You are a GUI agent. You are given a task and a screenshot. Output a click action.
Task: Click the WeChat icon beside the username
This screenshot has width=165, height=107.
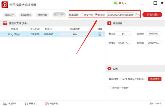click(x=115, y=3)
